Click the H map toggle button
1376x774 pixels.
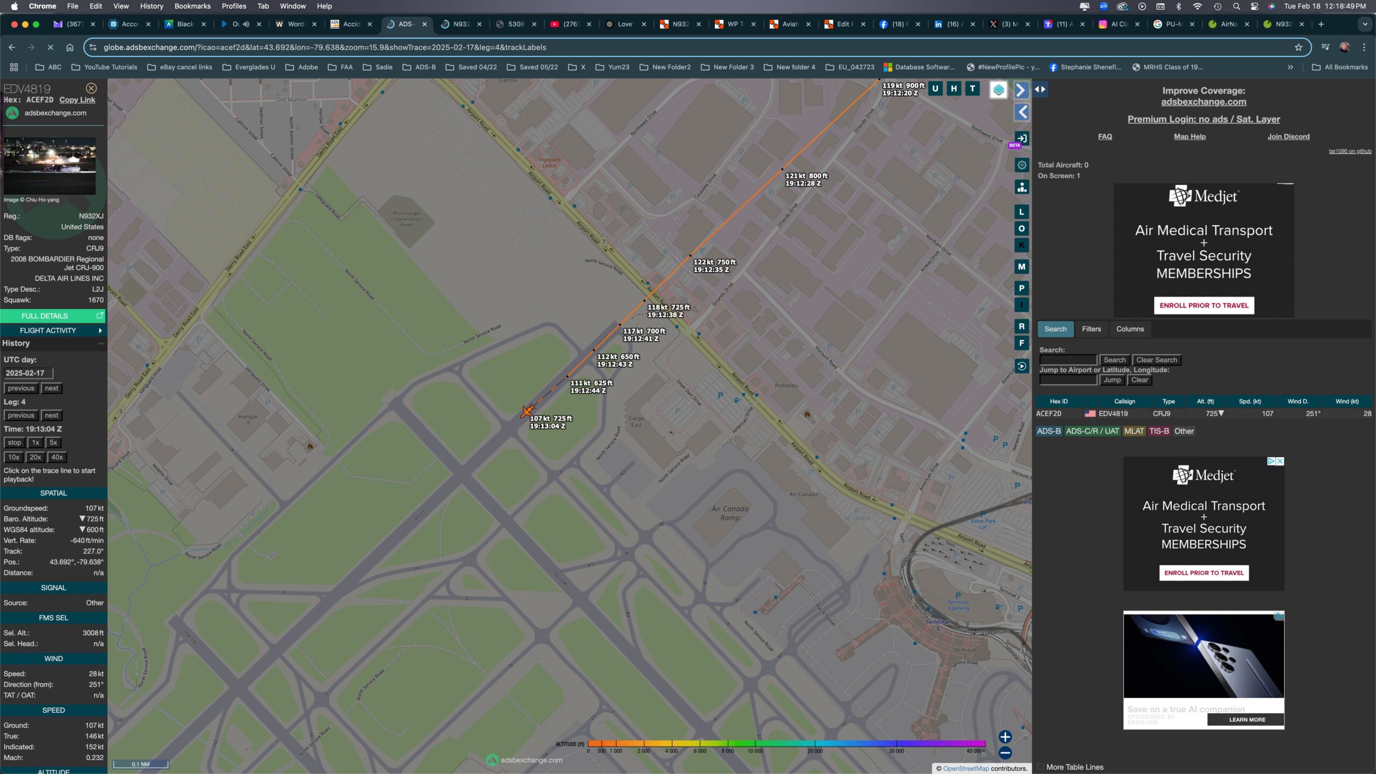[x=954, y=89]
